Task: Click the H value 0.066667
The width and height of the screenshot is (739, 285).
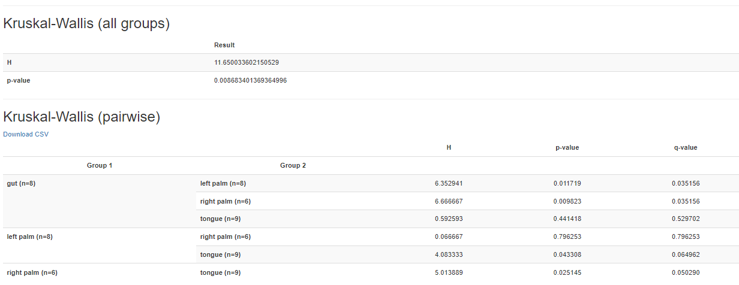Action: (448, 237)
